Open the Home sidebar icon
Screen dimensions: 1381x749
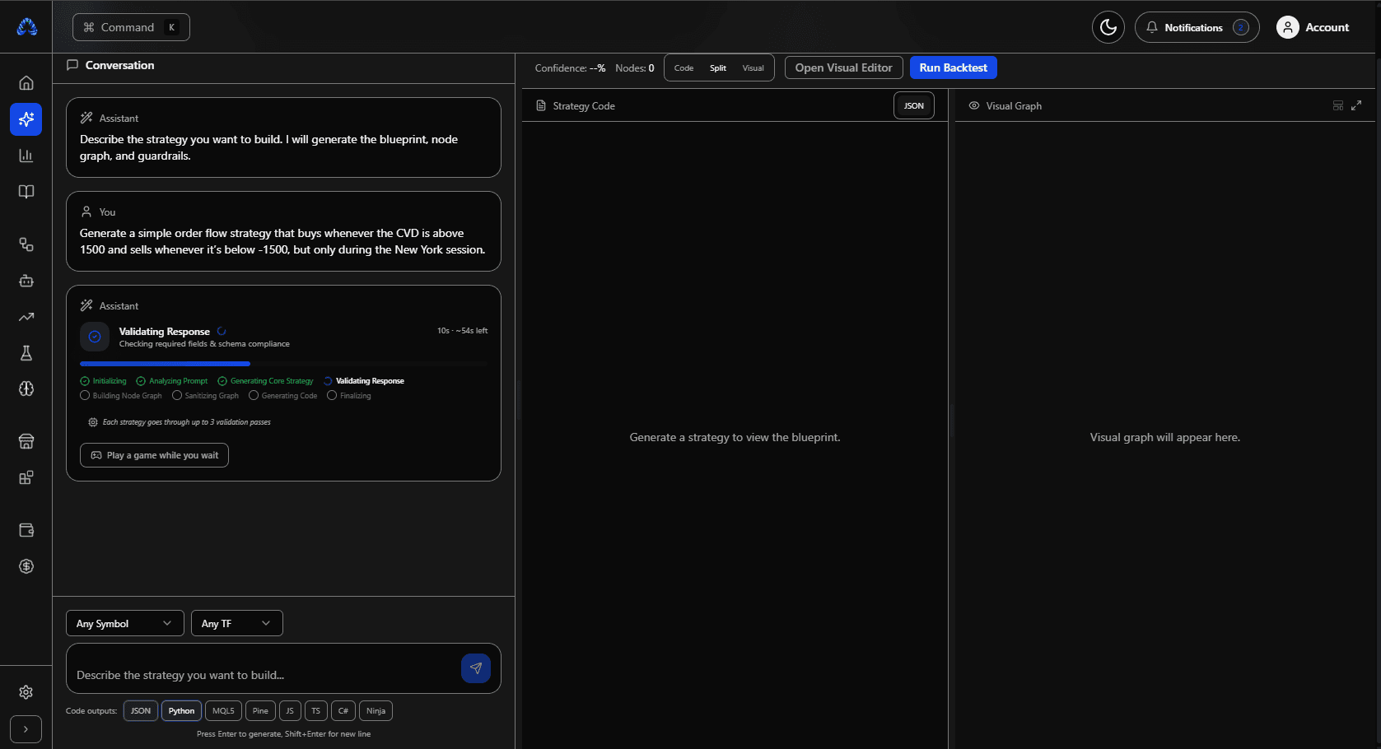tap(26, 83)
